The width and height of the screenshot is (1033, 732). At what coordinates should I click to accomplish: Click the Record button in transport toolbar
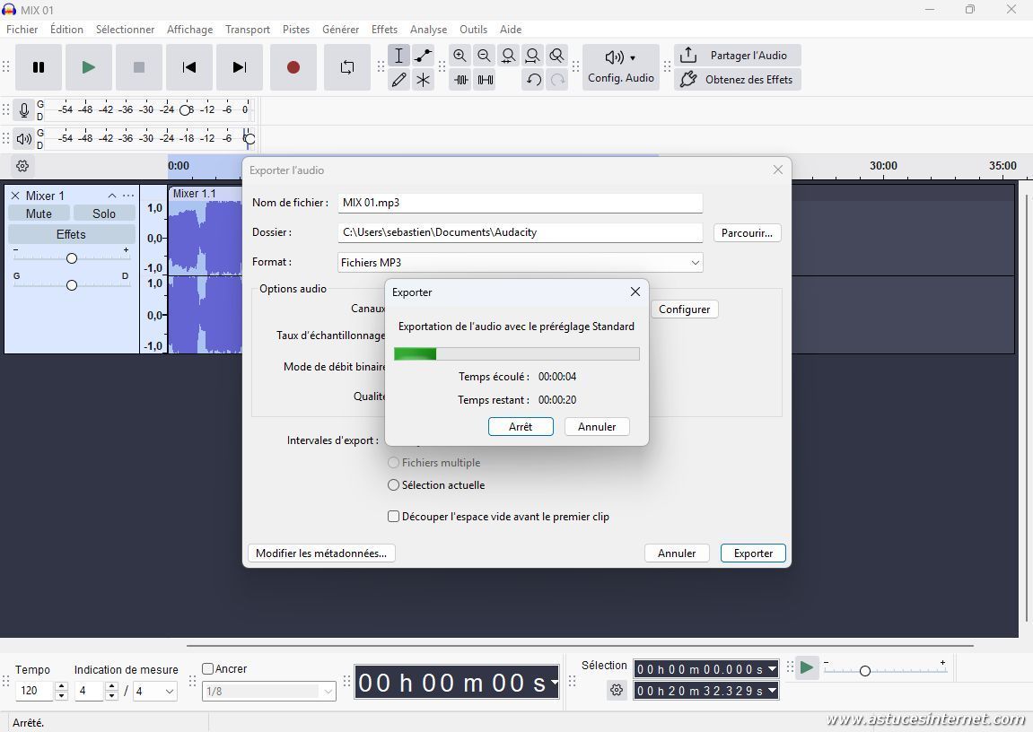[x=293, y=67]
